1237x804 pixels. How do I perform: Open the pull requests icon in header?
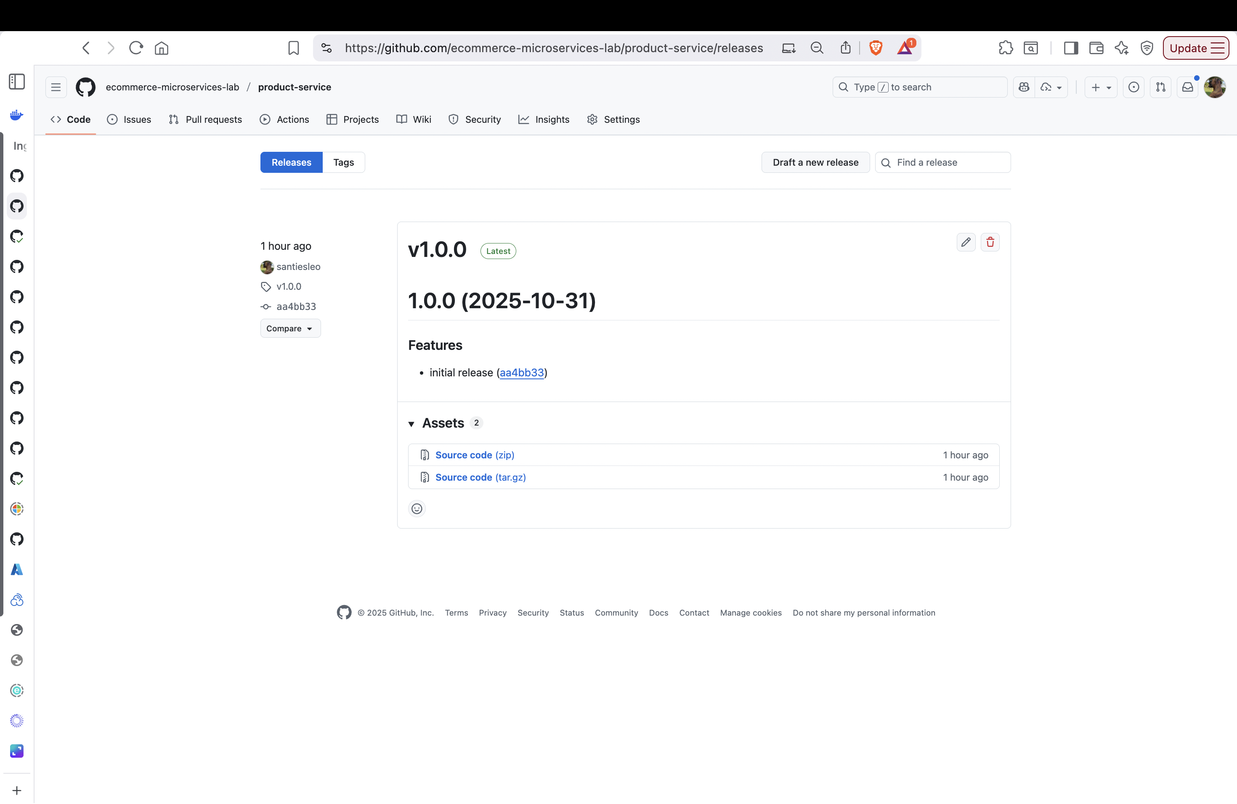pos(1160,87)
